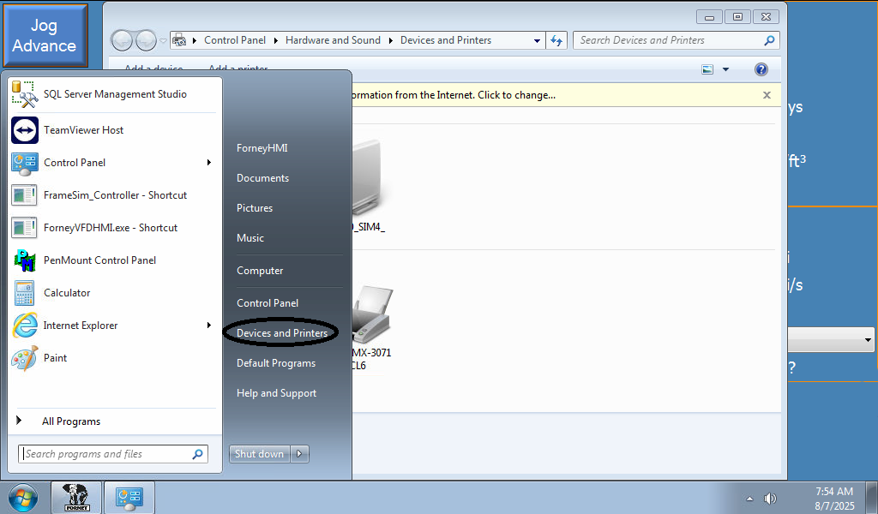Viewport: 878px width, 514px height.
Task: Open the dropdown in the HMI background
Action: pyautogui.click(x=868, y=339)
